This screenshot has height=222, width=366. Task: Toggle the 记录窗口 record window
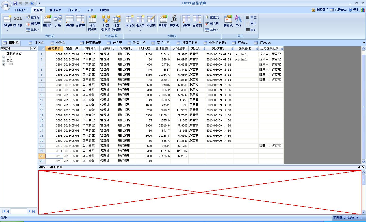pos(338,10)
